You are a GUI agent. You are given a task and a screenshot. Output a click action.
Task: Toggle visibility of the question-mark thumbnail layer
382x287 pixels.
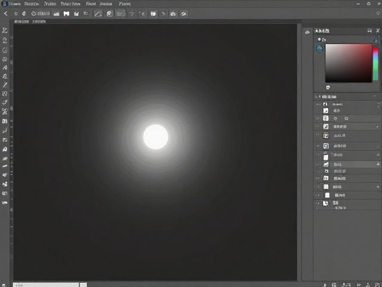click(x=318, y=135)
